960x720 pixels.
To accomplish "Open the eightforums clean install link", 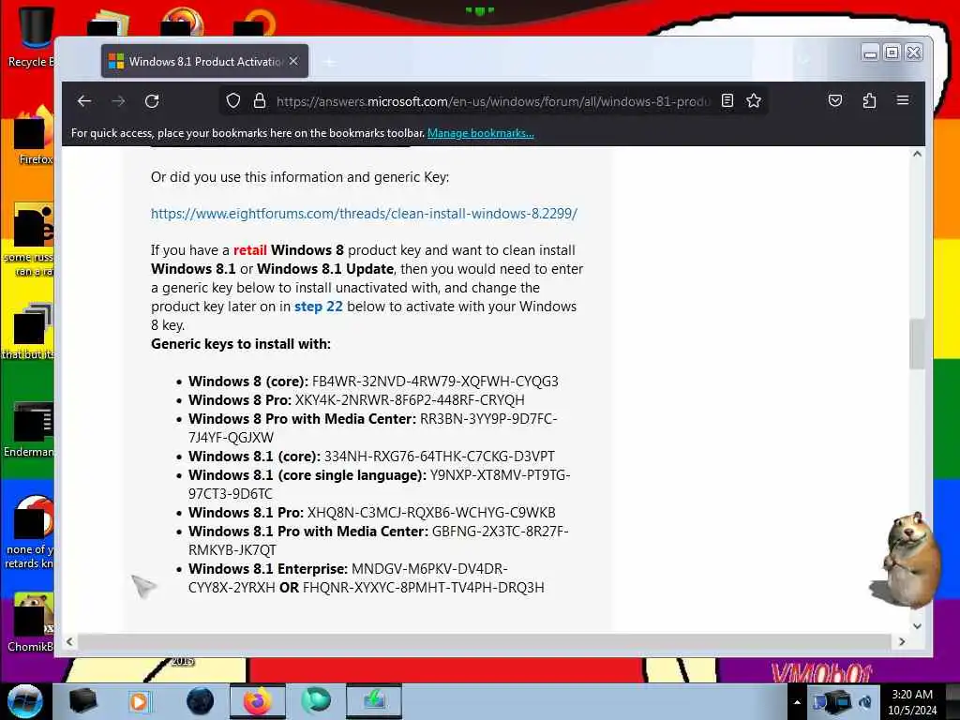I will coord(365,214).
